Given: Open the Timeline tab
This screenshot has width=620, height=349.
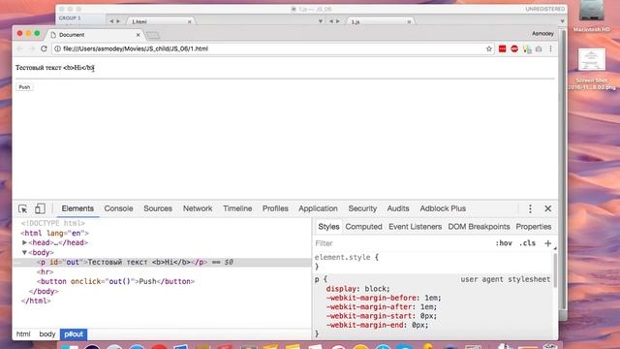Looking at the screenshot, I should click(x=237, y=208).
